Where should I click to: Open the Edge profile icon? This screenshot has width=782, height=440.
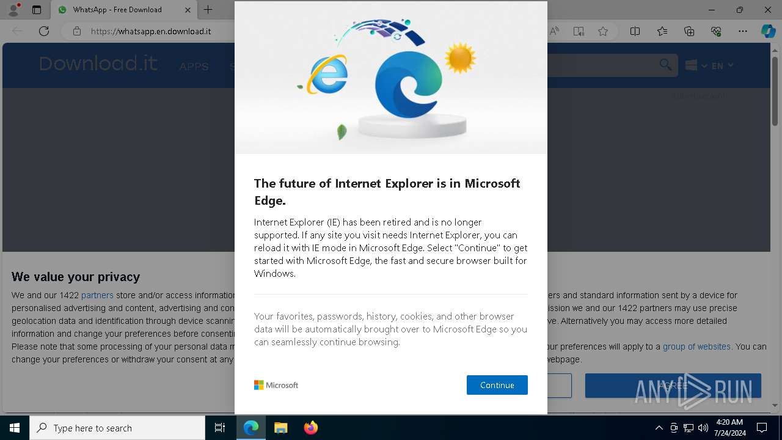13,10
